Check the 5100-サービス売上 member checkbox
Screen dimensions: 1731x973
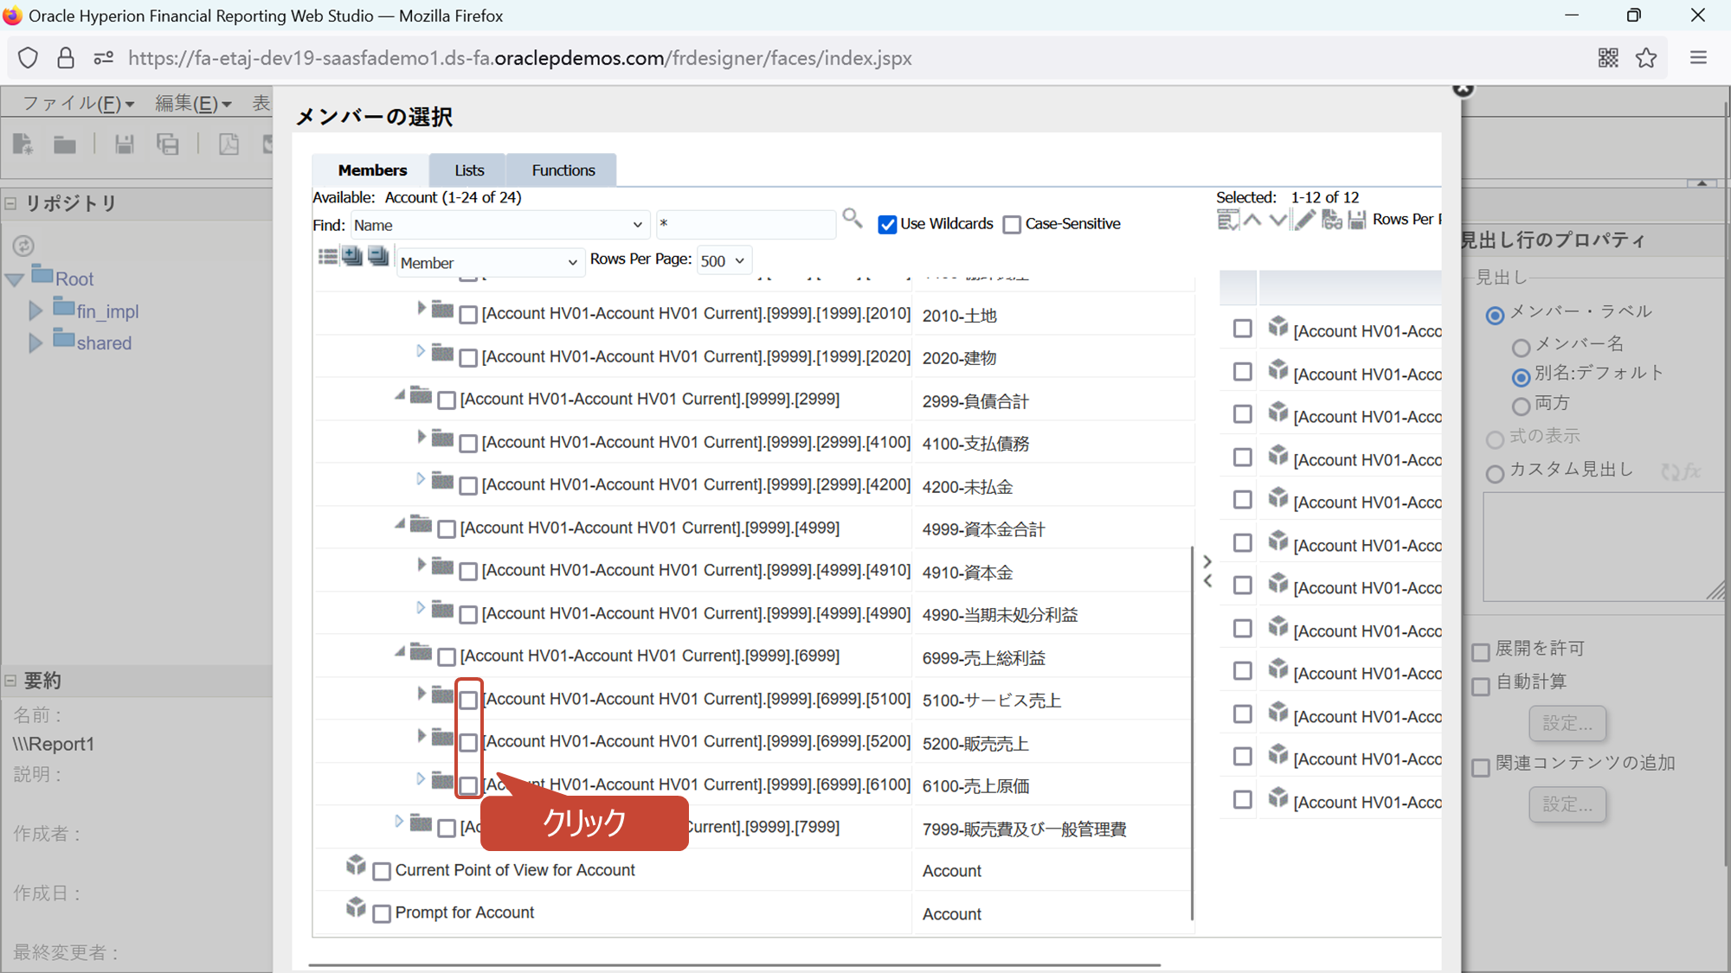click(x=468, y=700)
